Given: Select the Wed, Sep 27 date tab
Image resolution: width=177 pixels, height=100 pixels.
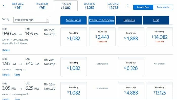Looking at the screenshot, I should pos(18,6).
